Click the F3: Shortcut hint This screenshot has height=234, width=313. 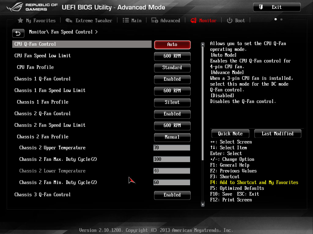[225, 176]
